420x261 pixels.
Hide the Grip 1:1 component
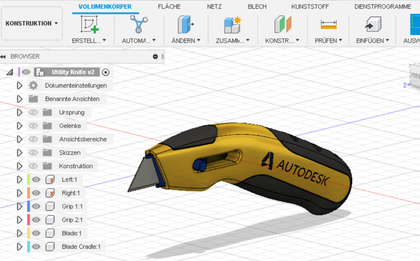click(36, 206)
